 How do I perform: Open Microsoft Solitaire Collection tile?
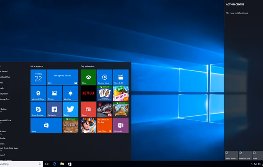[105, 93]
